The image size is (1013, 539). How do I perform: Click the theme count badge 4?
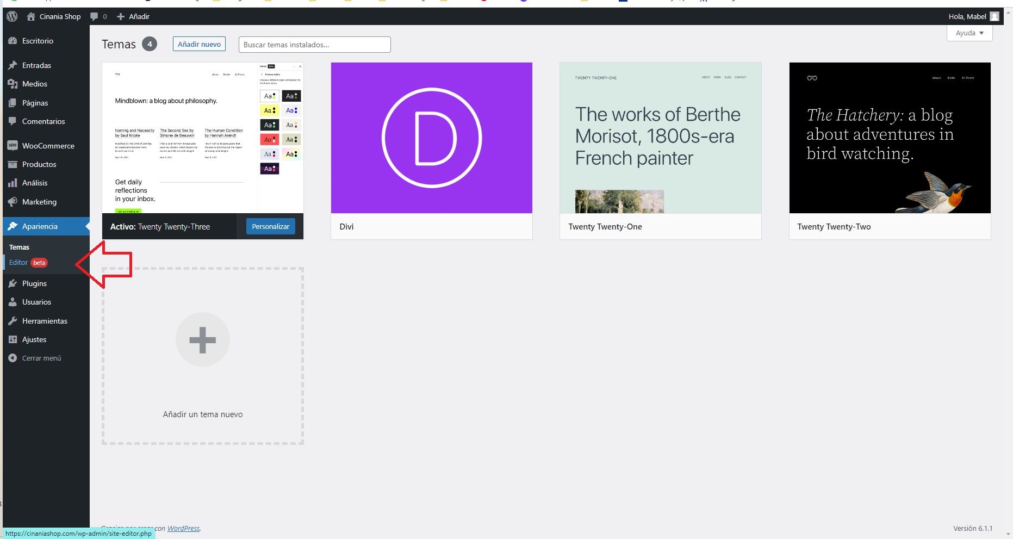coord(150,44)
